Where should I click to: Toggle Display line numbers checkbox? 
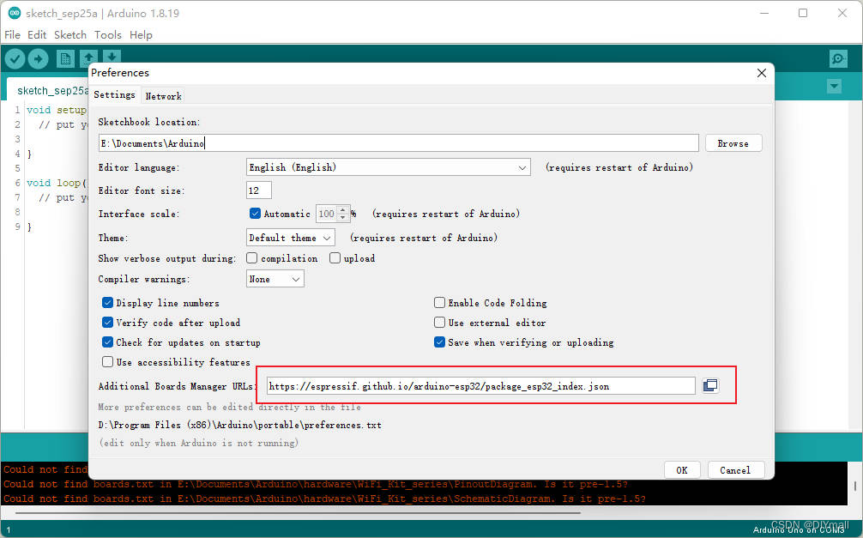tap(108, 302)
